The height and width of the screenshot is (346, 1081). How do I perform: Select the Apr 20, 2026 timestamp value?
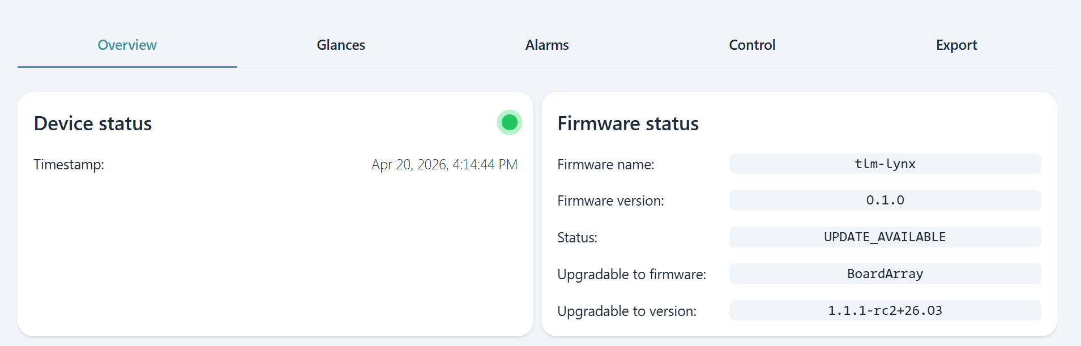pyautogui.click(x=445, y=165)
